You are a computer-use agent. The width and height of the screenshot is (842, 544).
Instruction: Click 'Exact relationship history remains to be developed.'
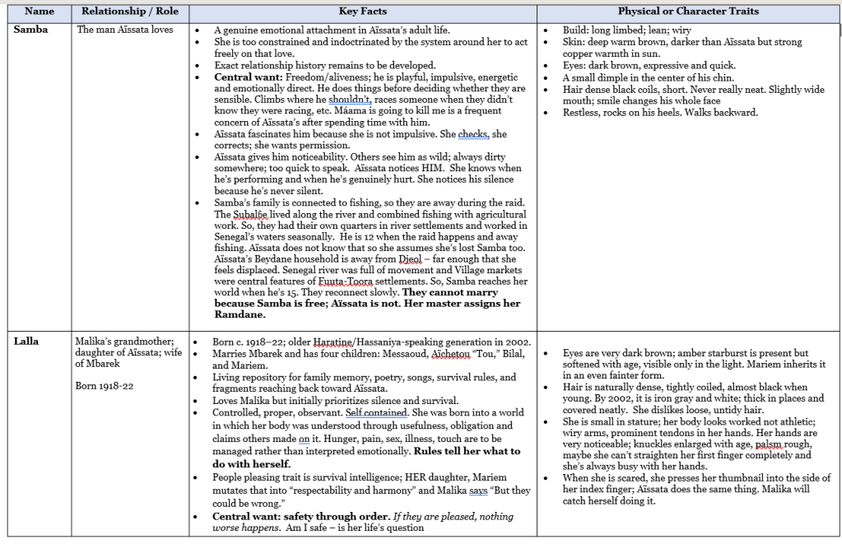pyautogui.click(x=325, y=66)
